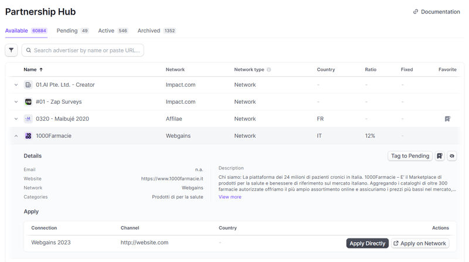This screenshot has width=469, height=262.
Task: Click the Webgains cell in 1000Farmacie row
Action: coord(178,136)
